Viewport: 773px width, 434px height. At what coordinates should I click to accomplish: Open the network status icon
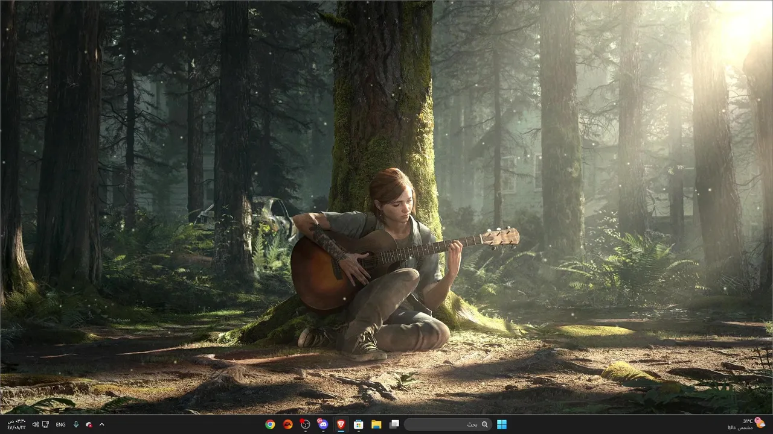tap(45, 424)
